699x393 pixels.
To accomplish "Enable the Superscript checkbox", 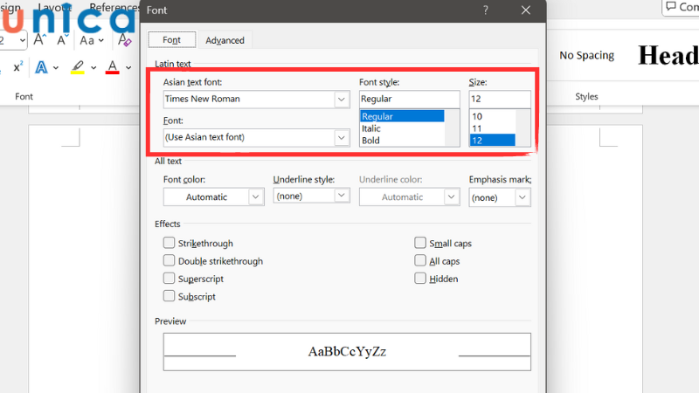I will coord(169,278).
